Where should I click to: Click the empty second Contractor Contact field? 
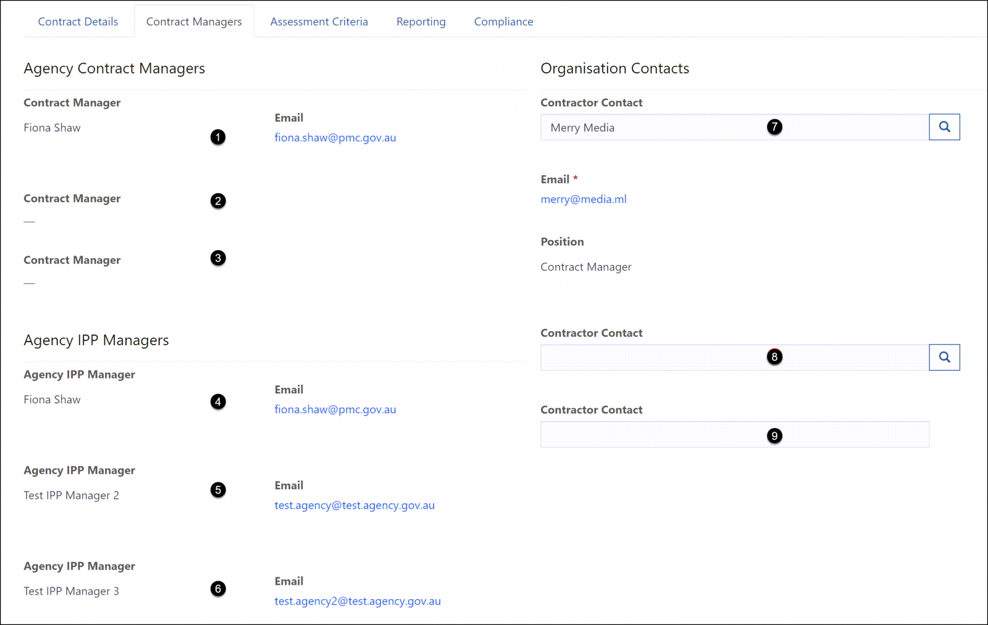pos(735,358)
